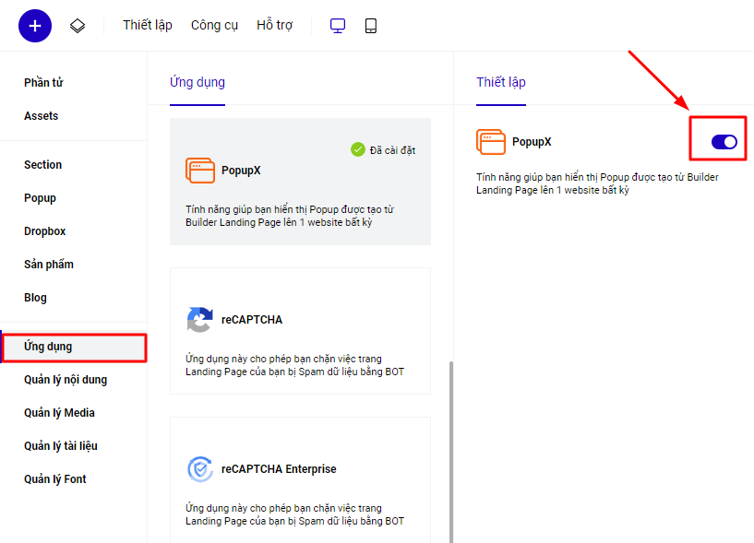The image size is (754, 543).
Task: Open the Công cụ menu
Action: pyautogui.click(x=214, y=26)
